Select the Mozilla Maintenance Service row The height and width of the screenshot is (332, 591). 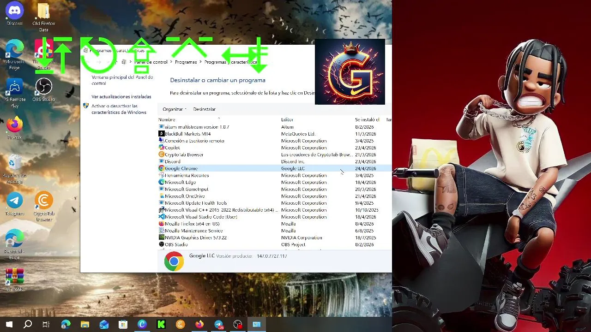(x=275, y=231)
